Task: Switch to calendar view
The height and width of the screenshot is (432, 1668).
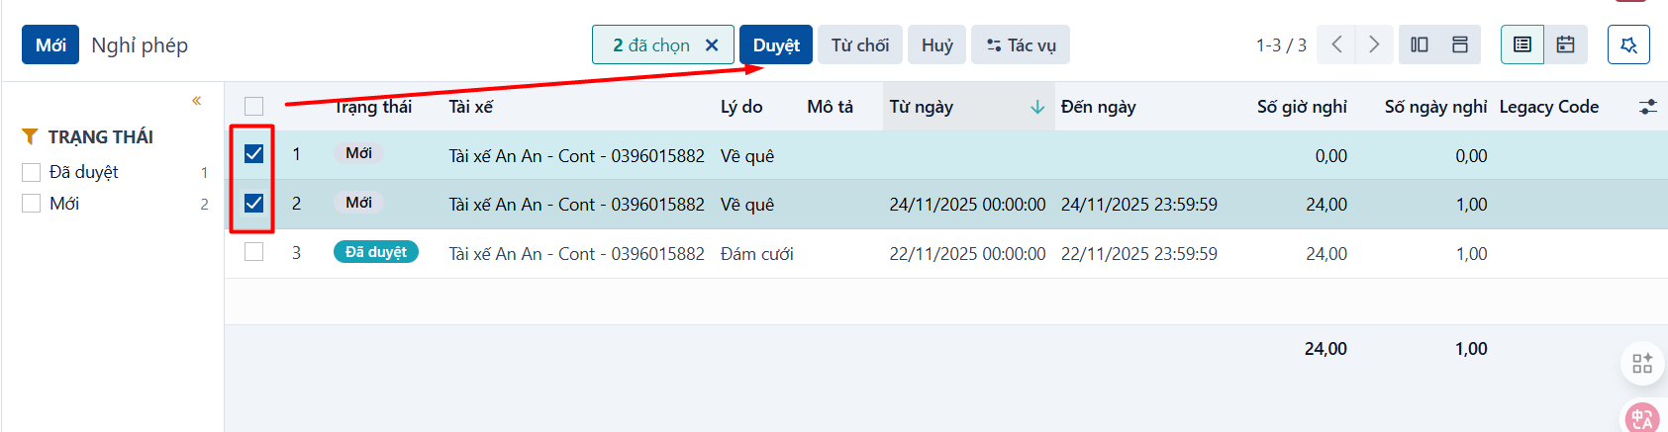Action: pyautogui.click(x=1565, y=44)
